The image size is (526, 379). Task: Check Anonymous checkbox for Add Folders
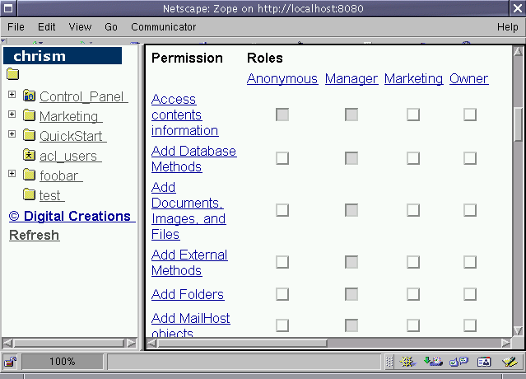[282, 294]
